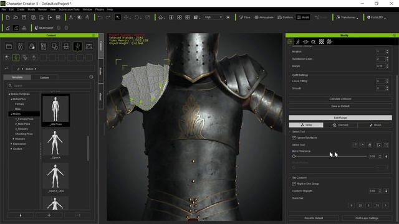Launch the Headshot plugin button
Viewport: 399px width, 224px height.
pos(44,28)
